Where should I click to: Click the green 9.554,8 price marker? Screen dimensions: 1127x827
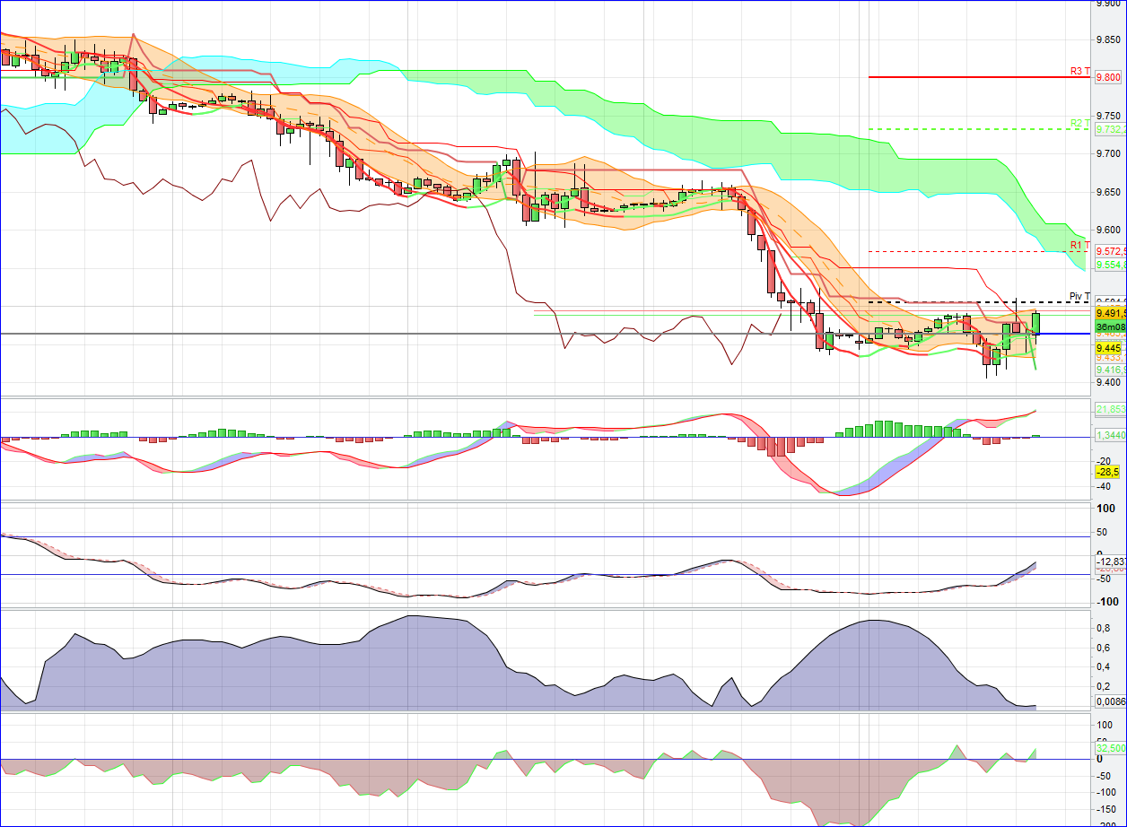[1111, 265]
